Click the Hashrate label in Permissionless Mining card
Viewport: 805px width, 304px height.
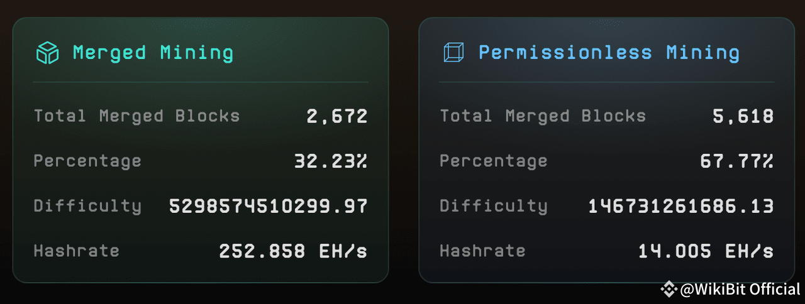click(x=482, y=251)
